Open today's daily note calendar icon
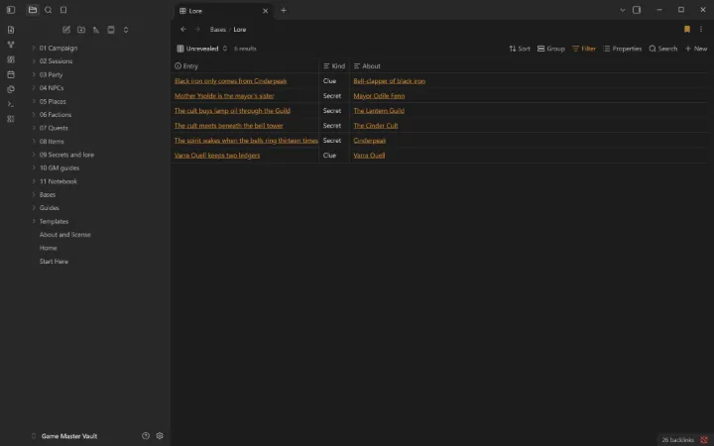714x446 pixels. [x=11, y=74]
